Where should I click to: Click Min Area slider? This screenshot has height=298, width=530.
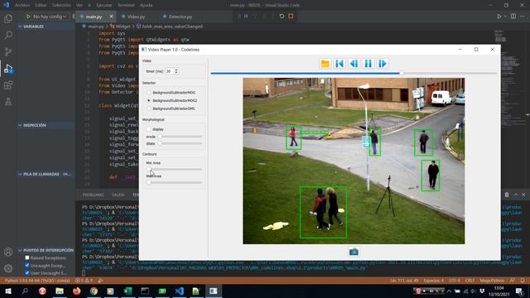[174, 169]
